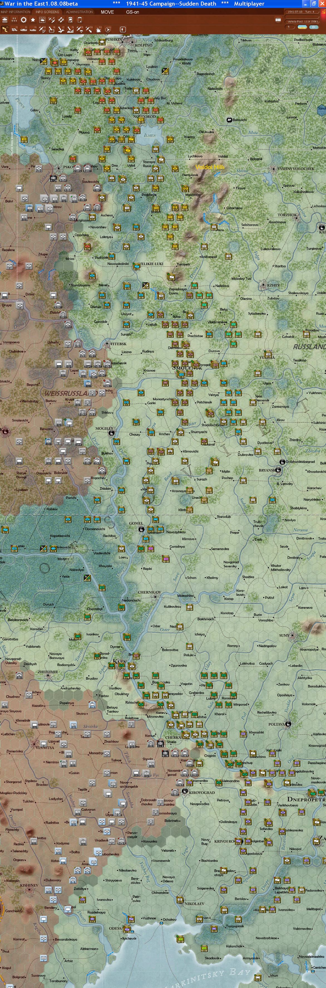
Task: Click the yellow Valdai Hills label
Action: [x=210, y=167]
